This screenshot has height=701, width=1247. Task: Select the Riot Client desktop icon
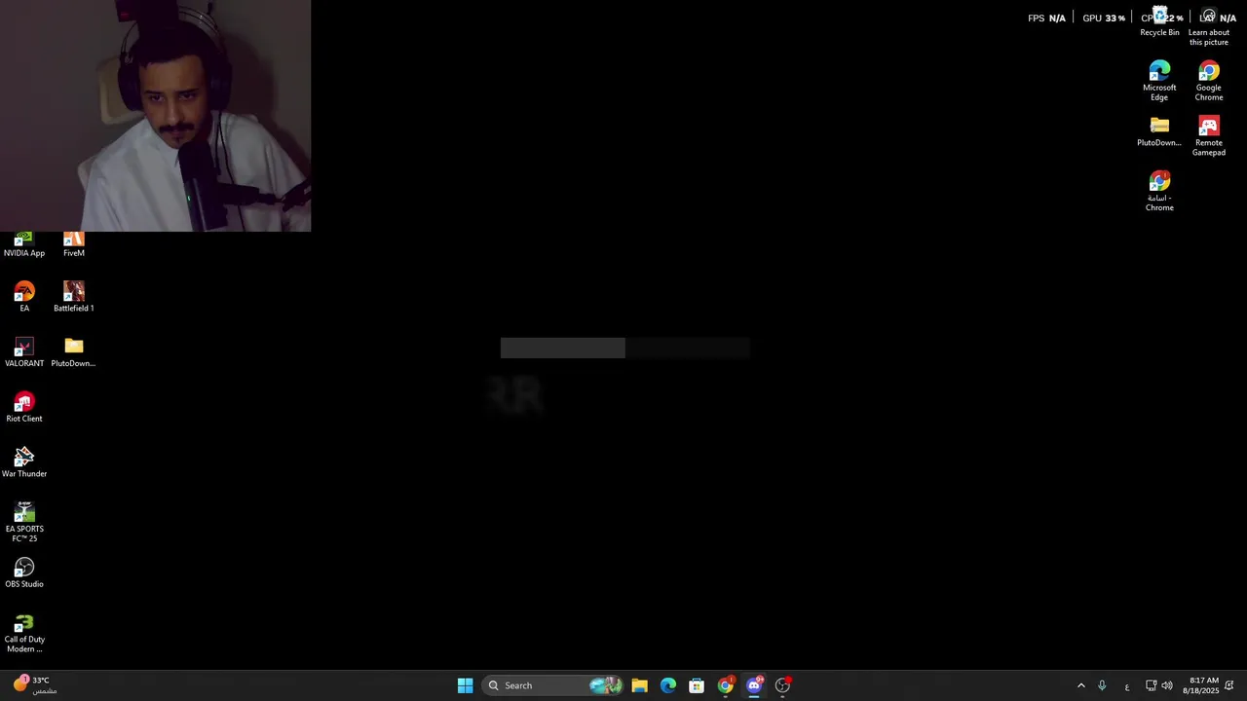tap(24, 408)
